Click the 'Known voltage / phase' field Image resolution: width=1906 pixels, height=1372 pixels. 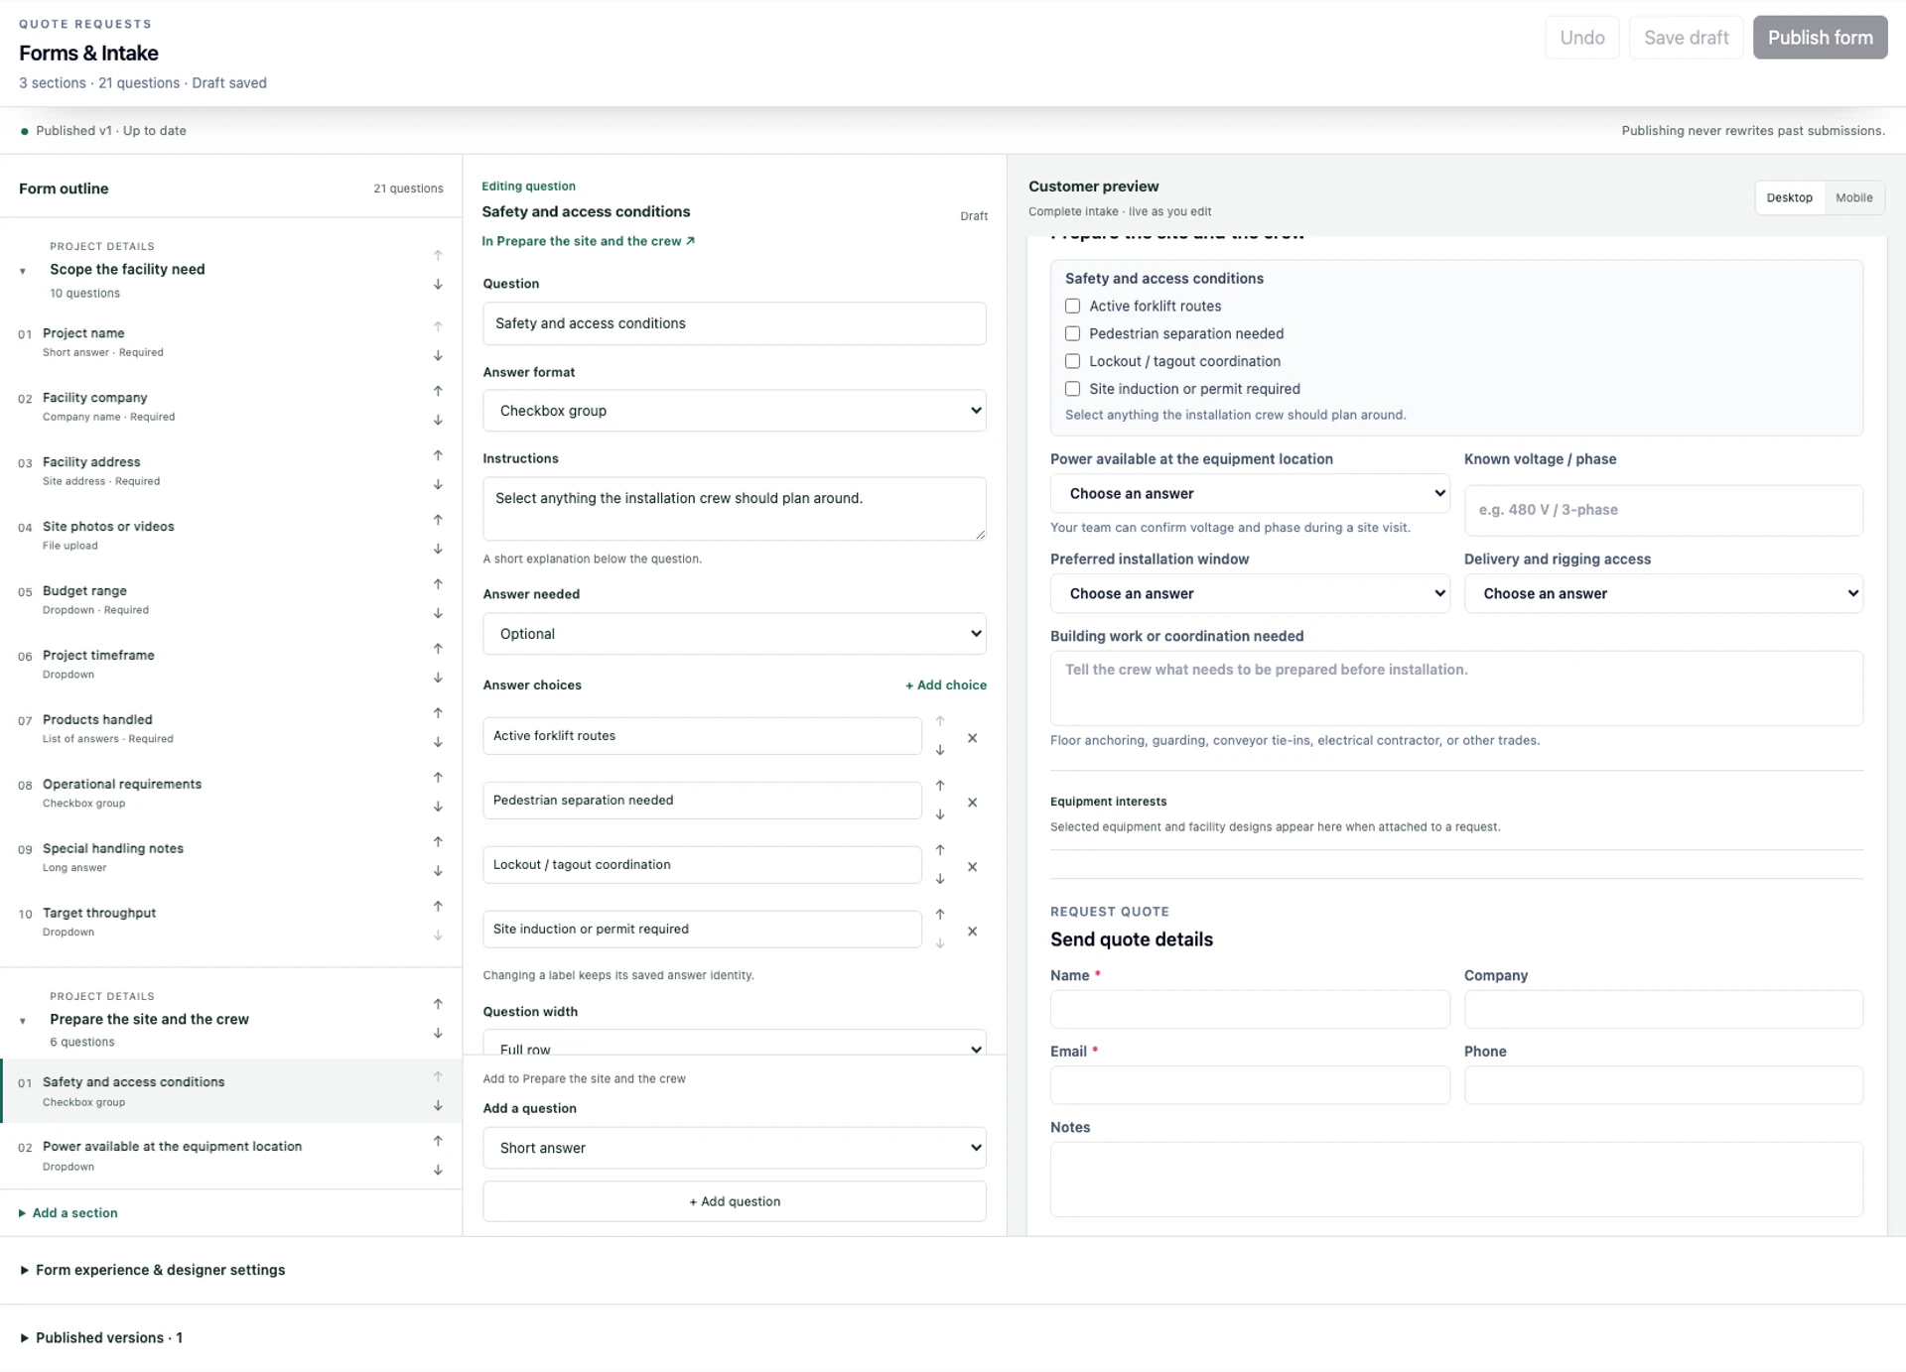coord(1664,510)
